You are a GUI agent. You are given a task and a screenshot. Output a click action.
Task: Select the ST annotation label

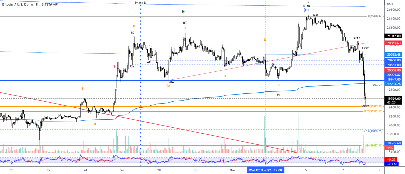tap(150, 46)
